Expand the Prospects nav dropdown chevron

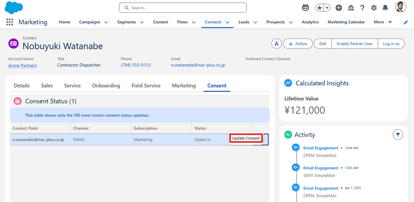click(x=290, y=22)
